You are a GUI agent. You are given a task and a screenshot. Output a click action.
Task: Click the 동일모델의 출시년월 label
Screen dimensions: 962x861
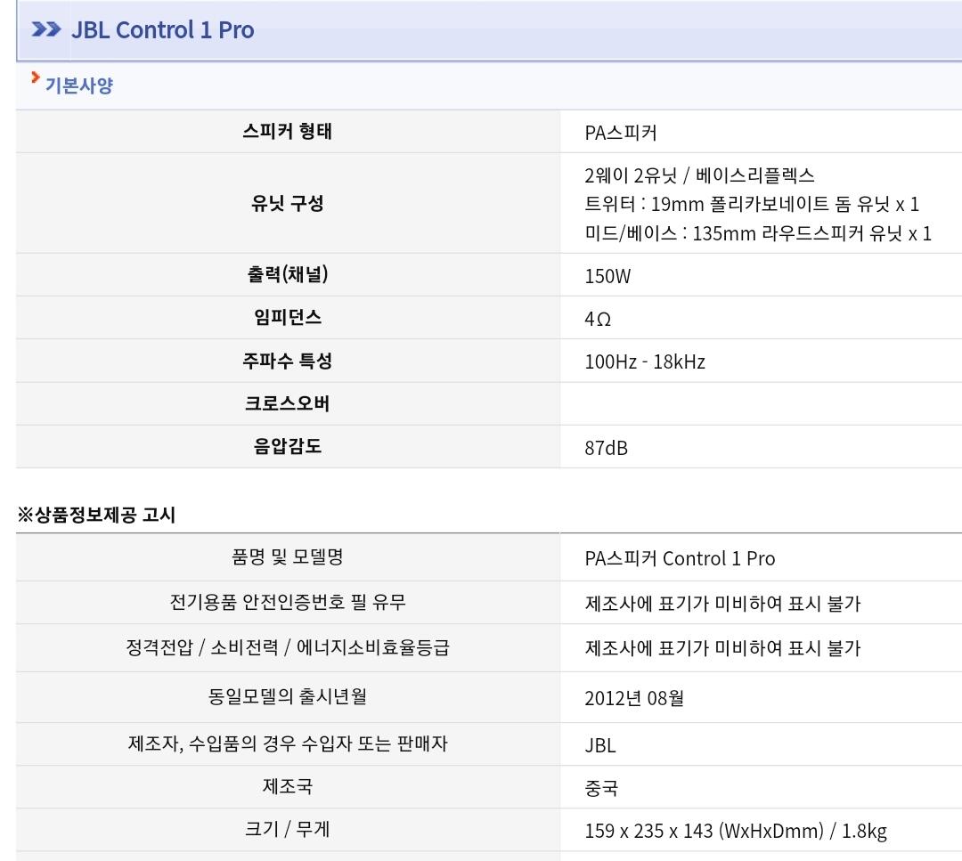pyautogui.click(x=288, y=696)
